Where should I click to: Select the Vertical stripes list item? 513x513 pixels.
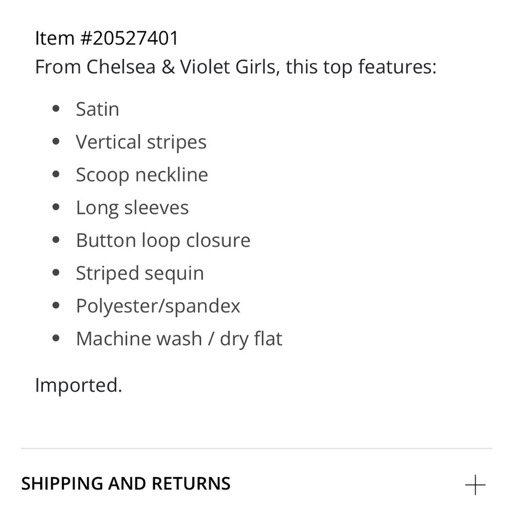141,142
